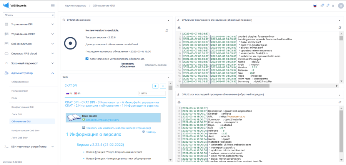Open the settings gear in header
The height and width of the screenshot is (165, 346).
pyautogui.click(x=333, y=6)
